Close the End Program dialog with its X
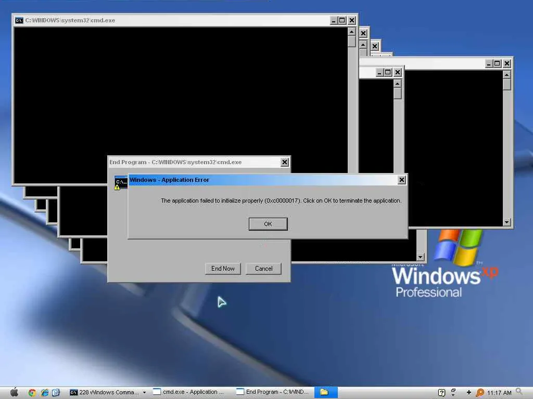 point(285,163)
